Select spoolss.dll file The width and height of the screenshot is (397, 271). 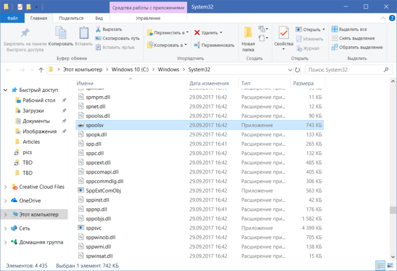(199, 116)
